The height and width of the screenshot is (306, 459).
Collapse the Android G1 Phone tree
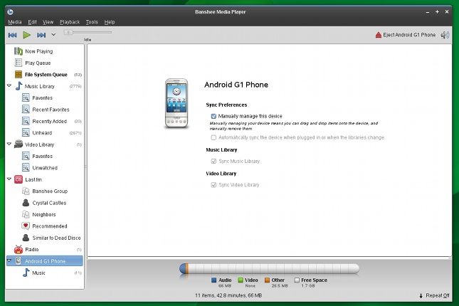(9, 260)
